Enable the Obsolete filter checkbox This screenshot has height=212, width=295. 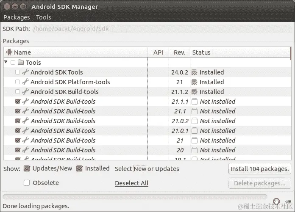click(27, 183)
